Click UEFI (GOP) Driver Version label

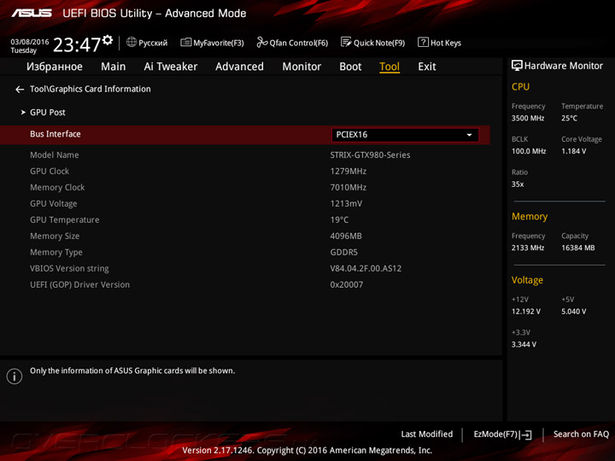click(79, 285)
